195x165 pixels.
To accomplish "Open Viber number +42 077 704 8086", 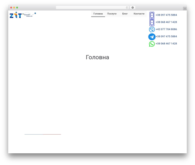I will 166,29.
